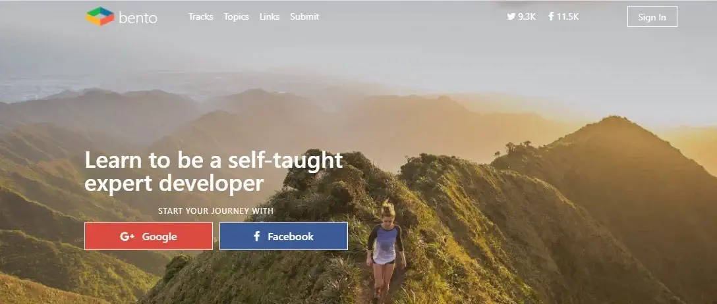Click the Twitter bird icon

coord(511,16)
